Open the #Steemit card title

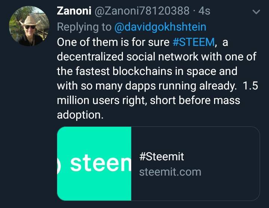(161, 157)
